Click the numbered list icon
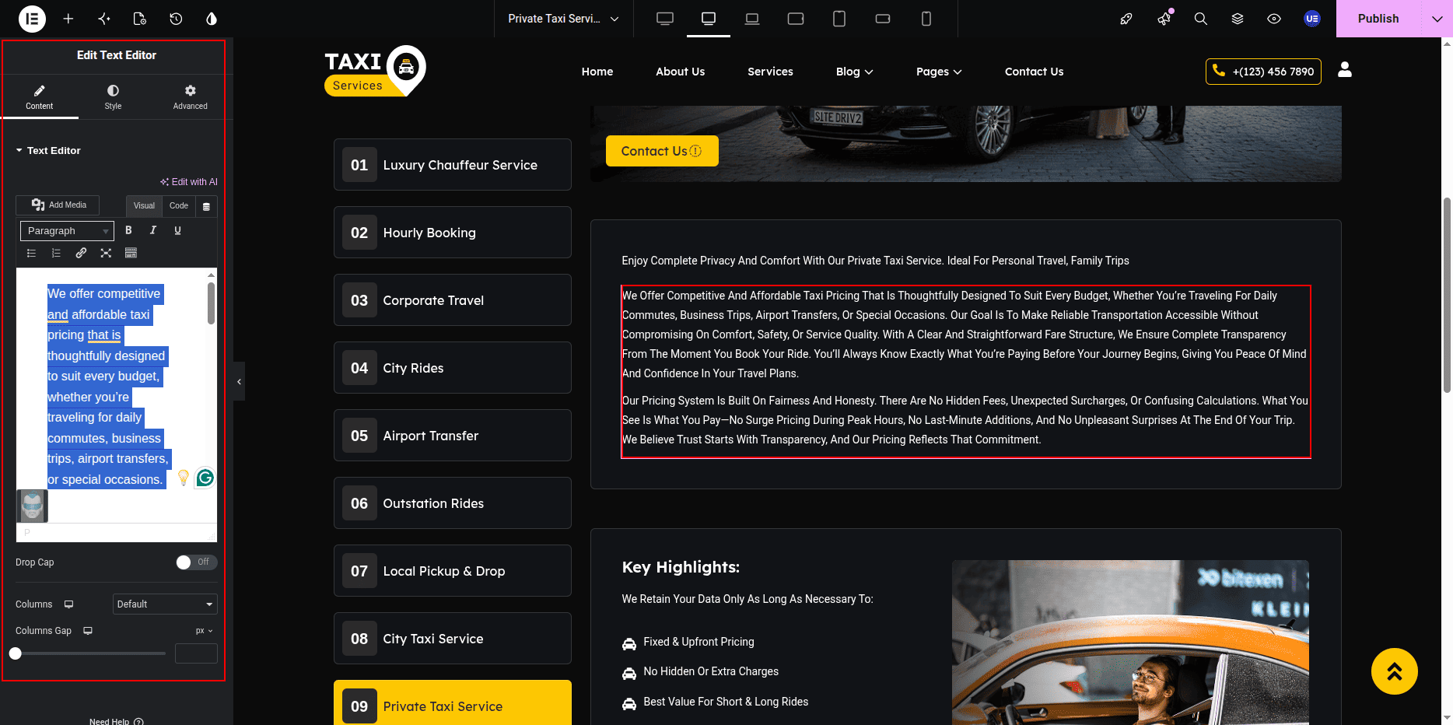 [x=56, y=253]
